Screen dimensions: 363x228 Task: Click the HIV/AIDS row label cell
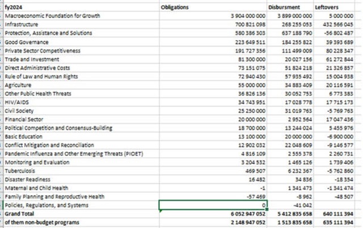[x=81, y=102]
